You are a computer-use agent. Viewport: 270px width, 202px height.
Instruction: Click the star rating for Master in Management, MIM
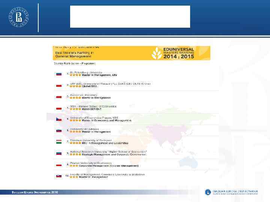tap(75, 75)
